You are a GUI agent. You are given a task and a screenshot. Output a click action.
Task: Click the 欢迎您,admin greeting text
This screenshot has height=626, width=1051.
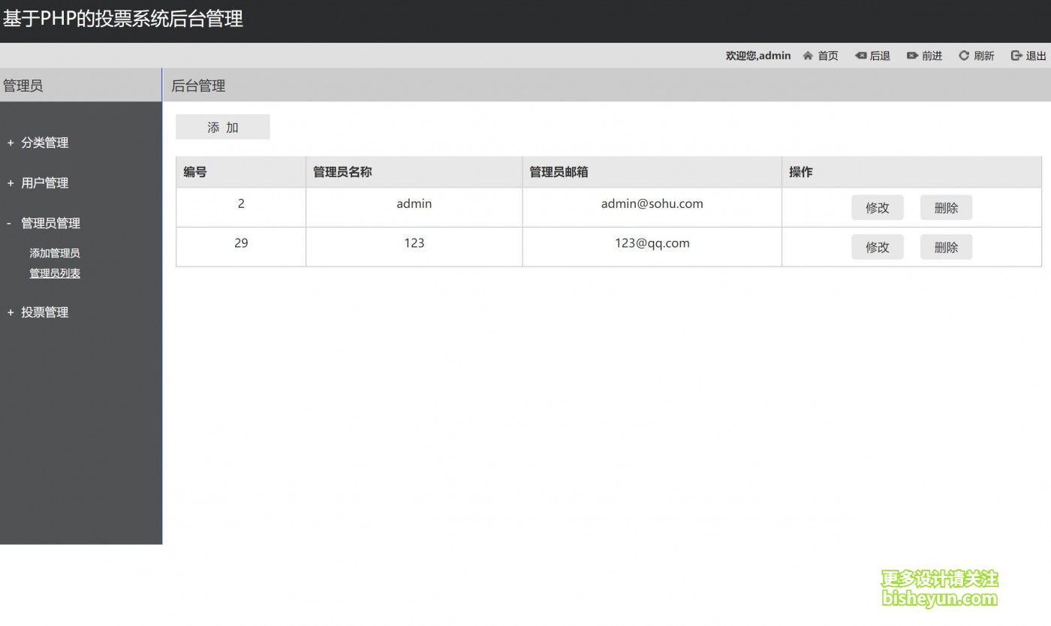(x=758, y=56)
